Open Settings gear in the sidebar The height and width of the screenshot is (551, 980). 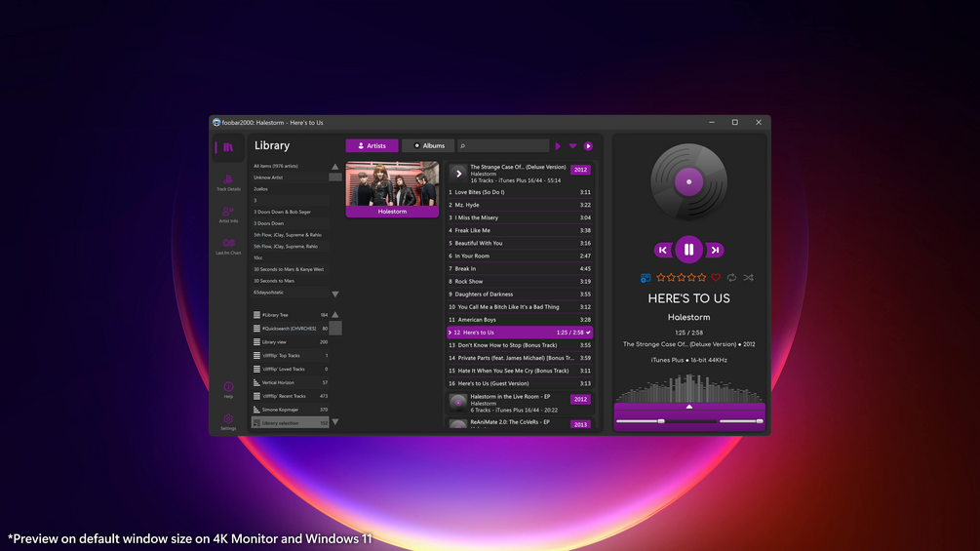click(x=228, y=421)
